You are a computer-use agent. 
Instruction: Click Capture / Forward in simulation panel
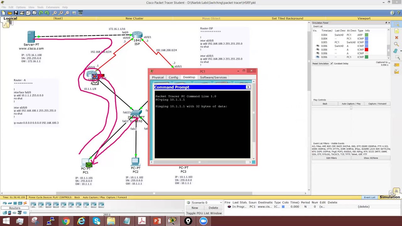coord(377,104)
